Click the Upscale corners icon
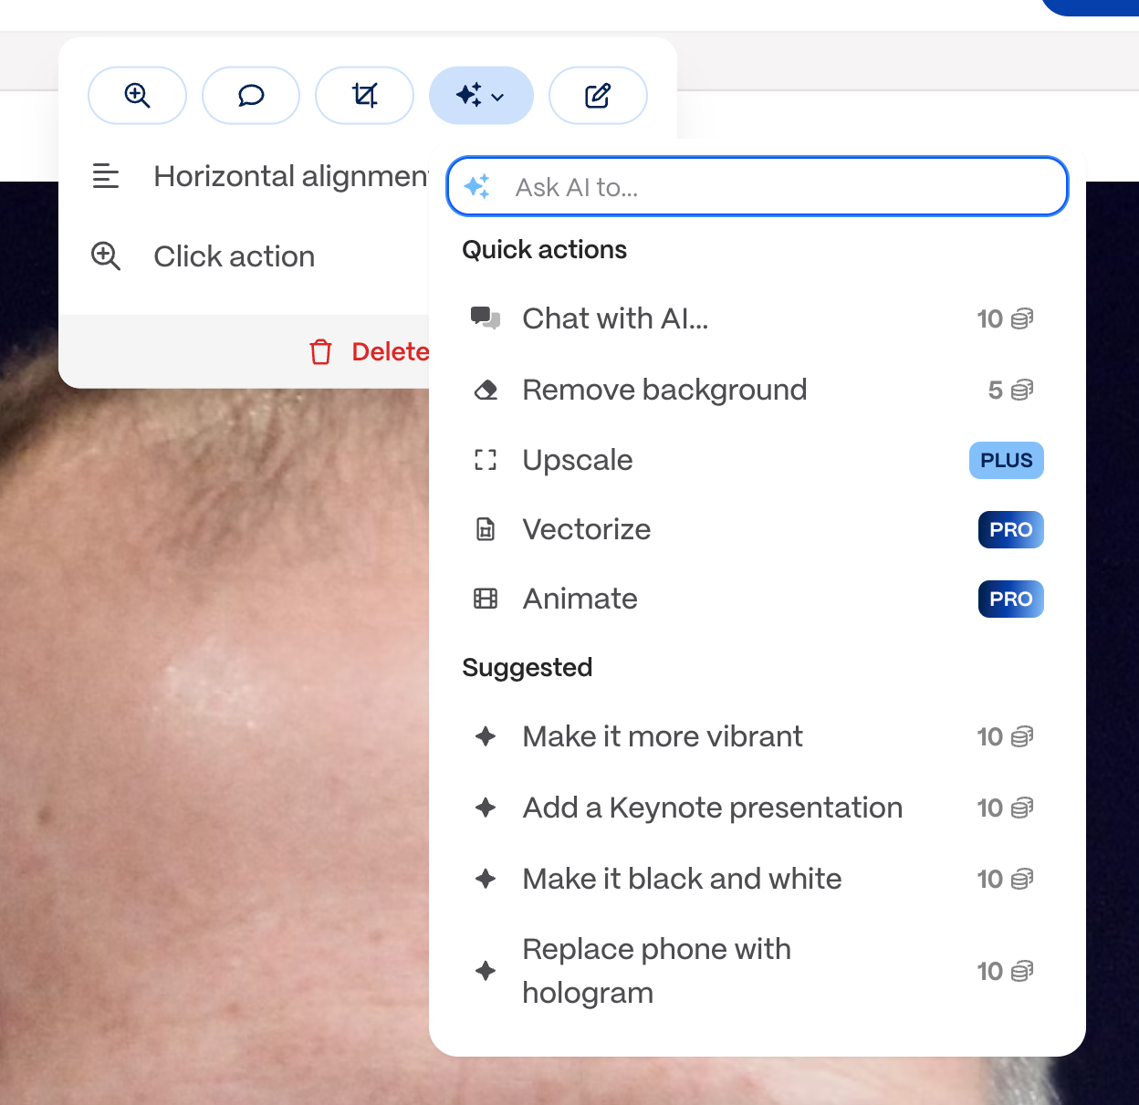Image resolution: width=1139 pixels, height=1105 pixels. (486, 460)
